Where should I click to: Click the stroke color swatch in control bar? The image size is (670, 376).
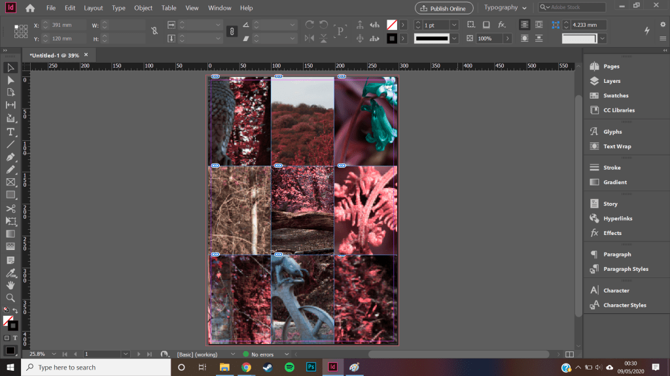coord(392,38)
